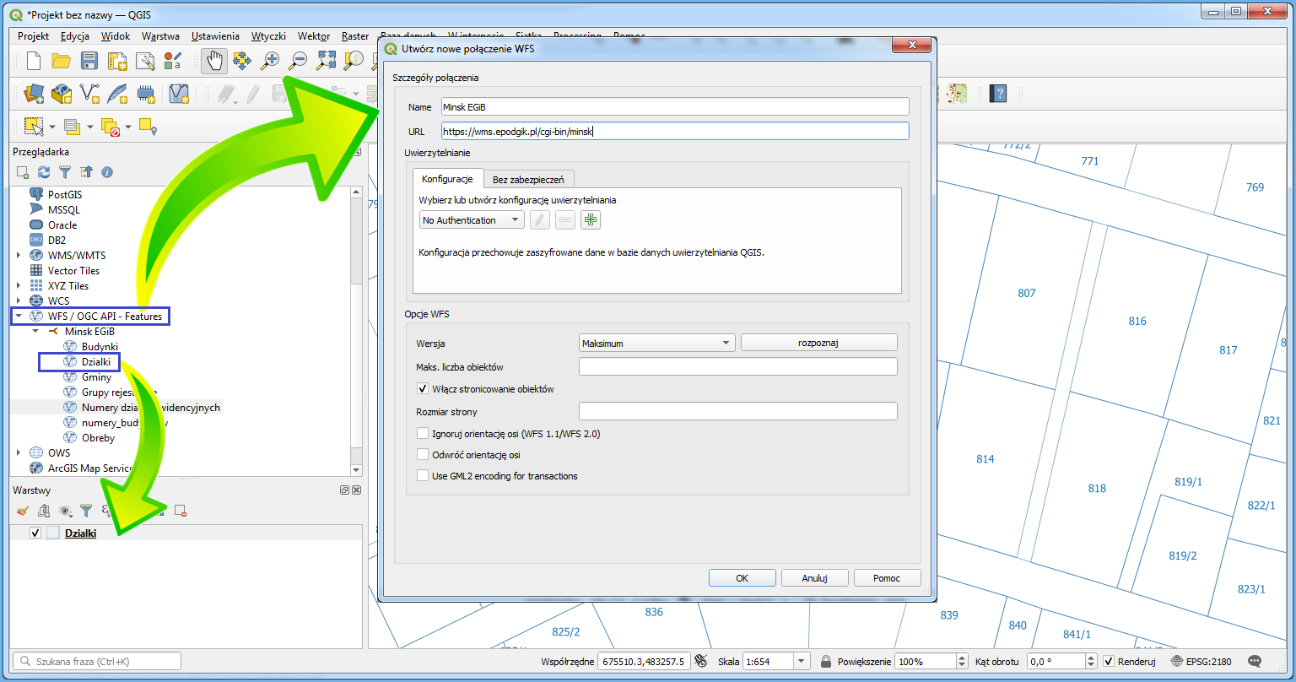This screenshot has height=682, width=1296.
Task: Click Pan Map to Selection icon
Action: coord(242,61)
